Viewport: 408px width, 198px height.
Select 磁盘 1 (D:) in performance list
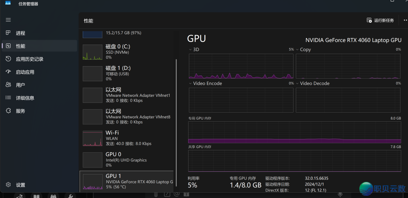pos(127,73)
